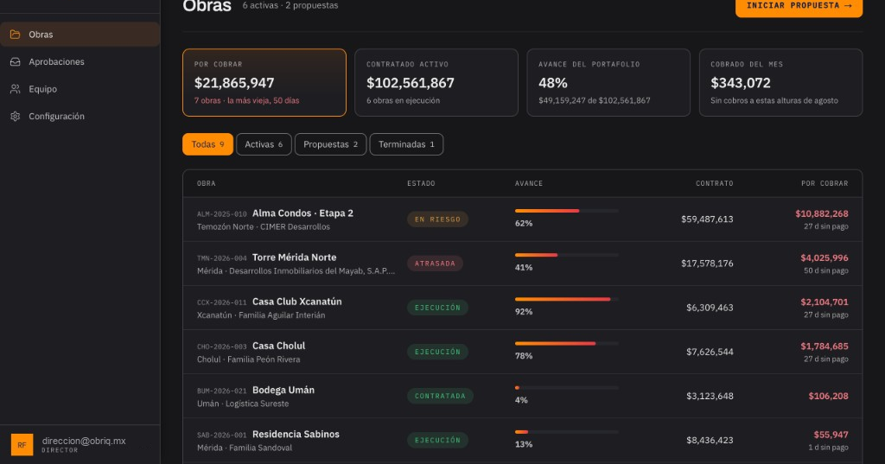The image size is (885, 464).
Task: Open the Avance del Portafolio card
Action: tap(608, 82)
